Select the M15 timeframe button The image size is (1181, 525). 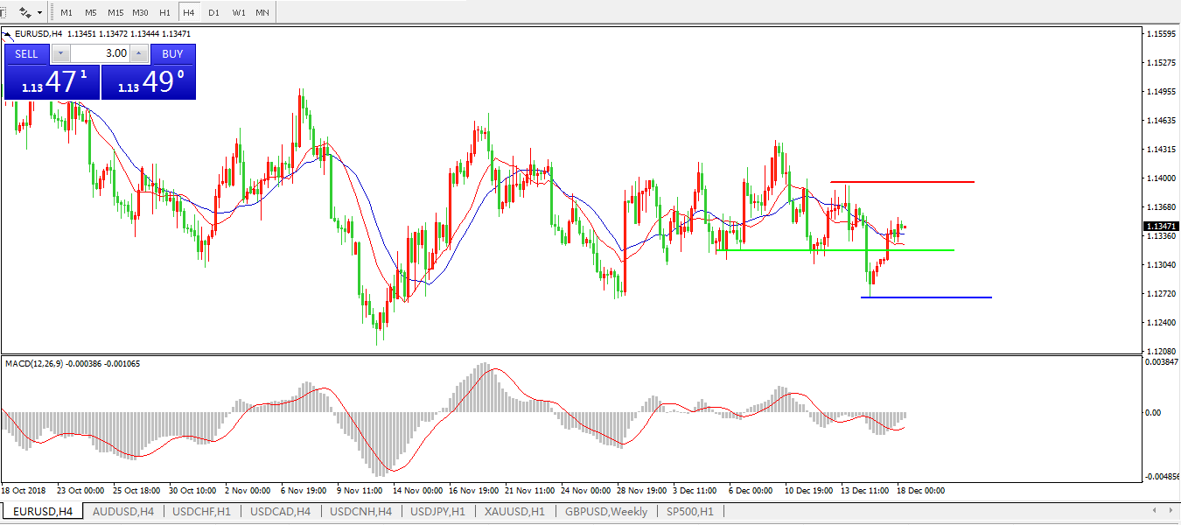[115, 13]
